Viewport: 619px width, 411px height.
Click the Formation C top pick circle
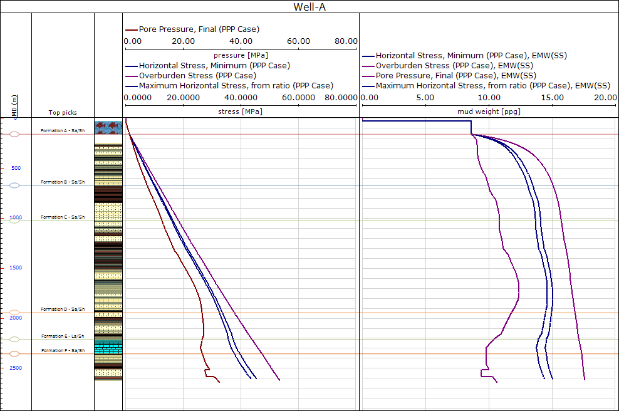[x=15, y=221]
